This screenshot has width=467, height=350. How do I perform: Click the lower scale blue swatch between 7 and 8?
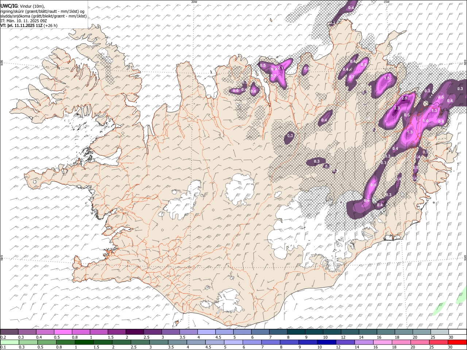coord(271,342)
